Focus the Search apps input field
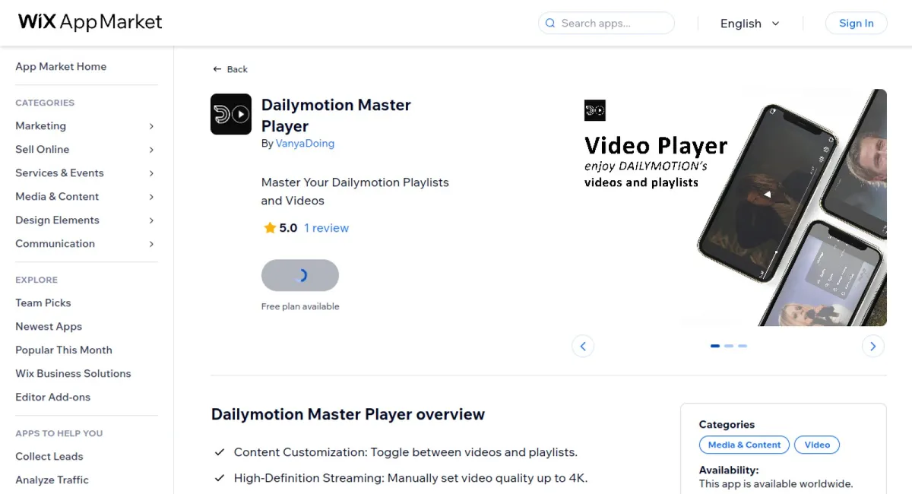 (x=606, y=24)
